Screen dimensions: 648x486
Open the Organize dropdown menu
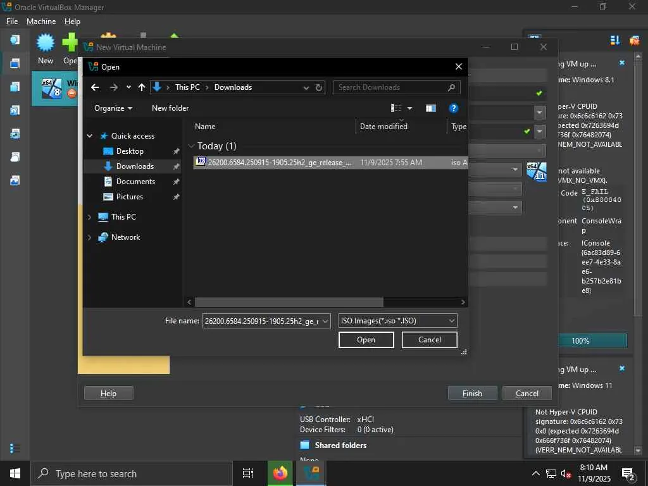coord(113,108)
